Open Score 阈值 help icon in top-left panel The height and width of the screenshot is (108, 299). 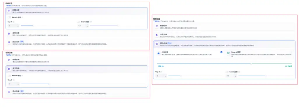coord(91,22)
